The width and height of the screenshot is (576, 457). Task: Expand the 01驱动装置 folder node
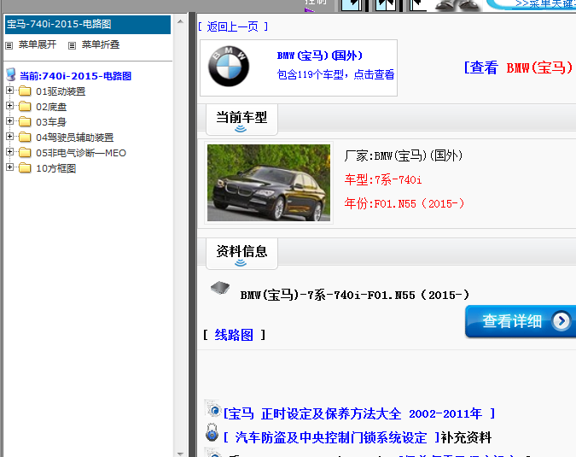pos(10,91)
